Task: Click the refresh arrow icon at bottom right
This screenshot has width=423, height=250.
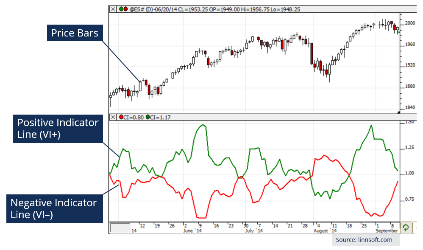Action: [406, 228]
